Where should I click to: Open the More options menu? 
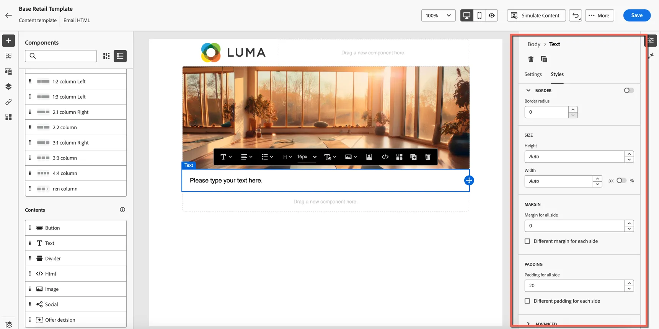coord(599,15)
